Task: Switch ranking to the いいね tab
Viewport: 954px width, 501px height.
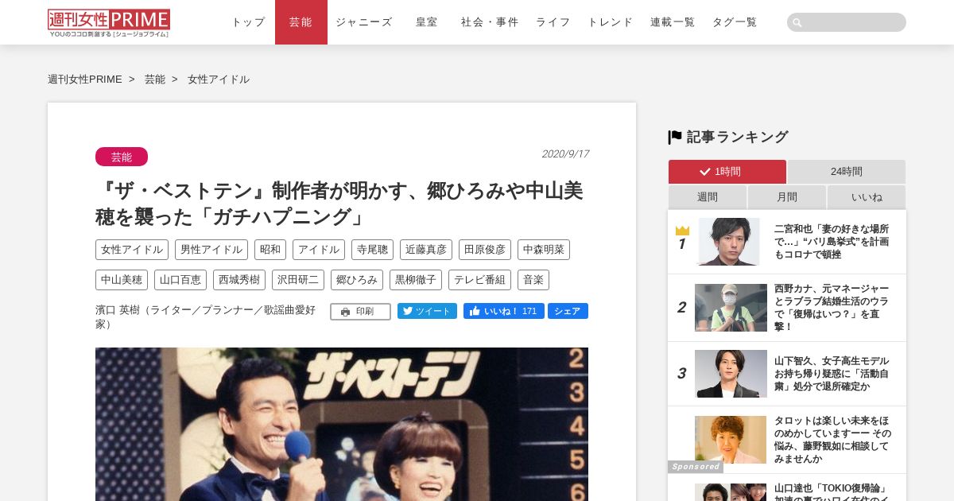Action: 867,197
